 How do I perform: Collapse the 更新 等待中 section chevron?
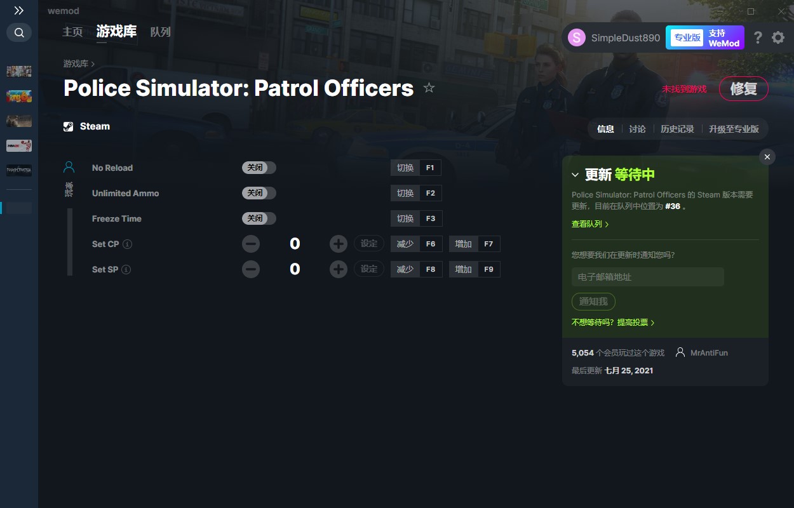pyautogui.click(x=575, y=175)
